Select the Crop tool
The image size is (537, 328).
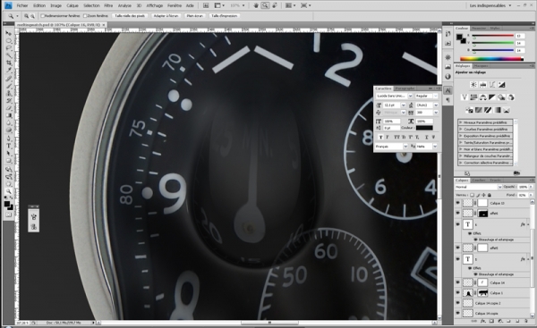point(9,63)
